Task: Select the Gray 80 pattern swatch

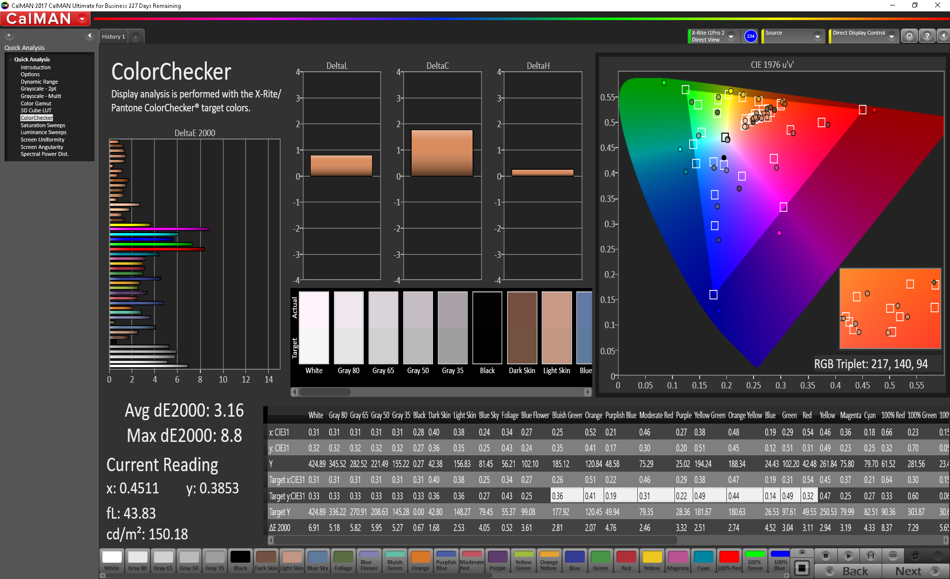Action: 138,561
